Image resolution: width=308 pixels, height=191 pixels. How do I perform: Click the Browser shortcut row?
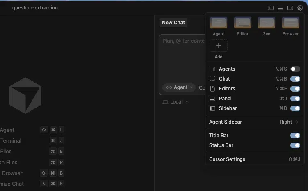[32, 173]
